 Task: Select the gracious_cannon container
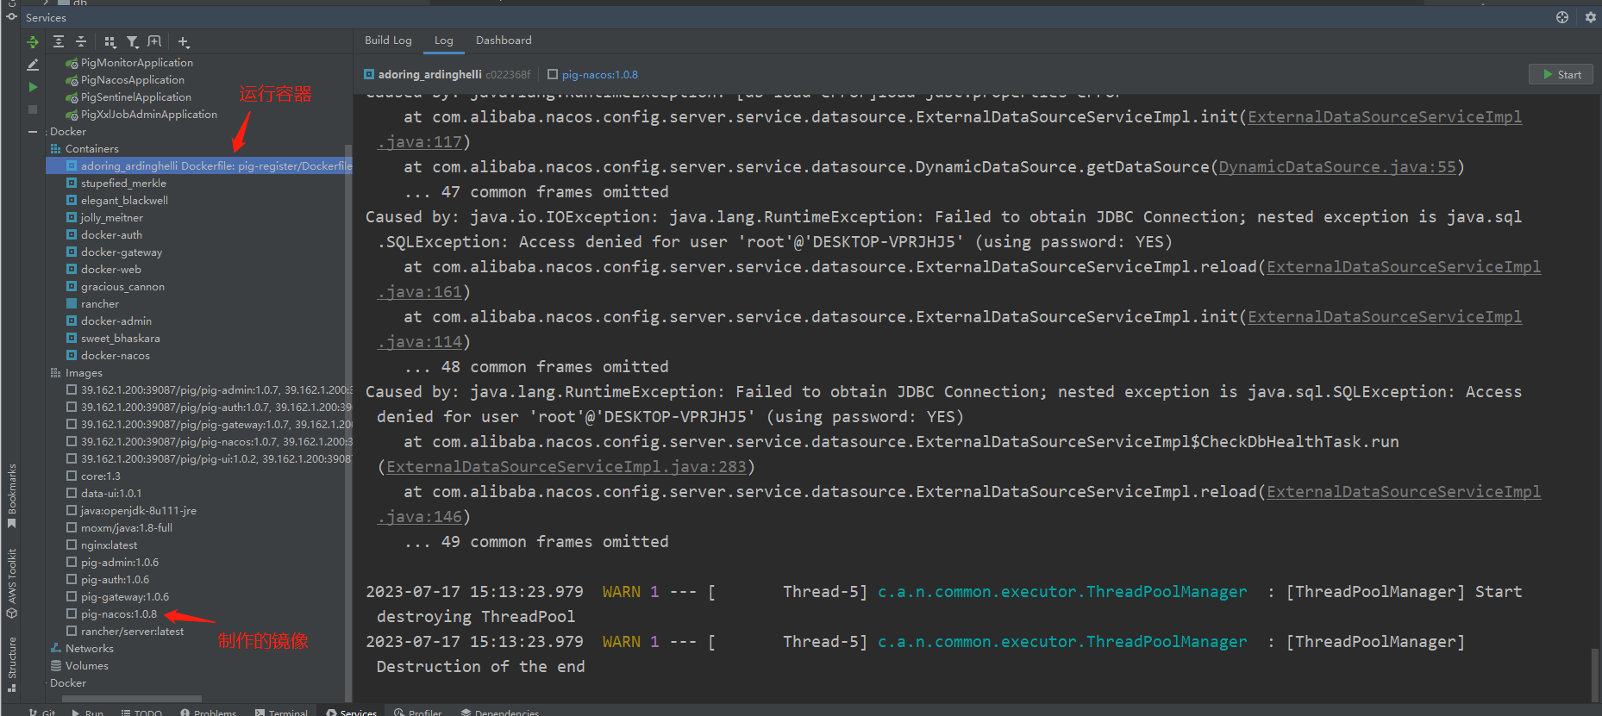[122, 287]
